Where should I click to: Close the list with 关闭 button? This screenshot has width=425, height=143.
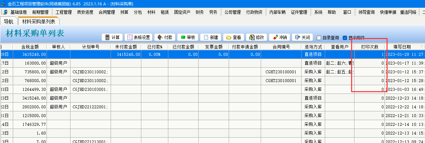[x=302, y=37]
